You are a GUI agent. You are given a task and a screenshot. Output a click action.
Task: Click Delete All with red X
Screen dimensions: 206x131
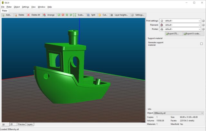pyautogui.click(x=34, y=15)
